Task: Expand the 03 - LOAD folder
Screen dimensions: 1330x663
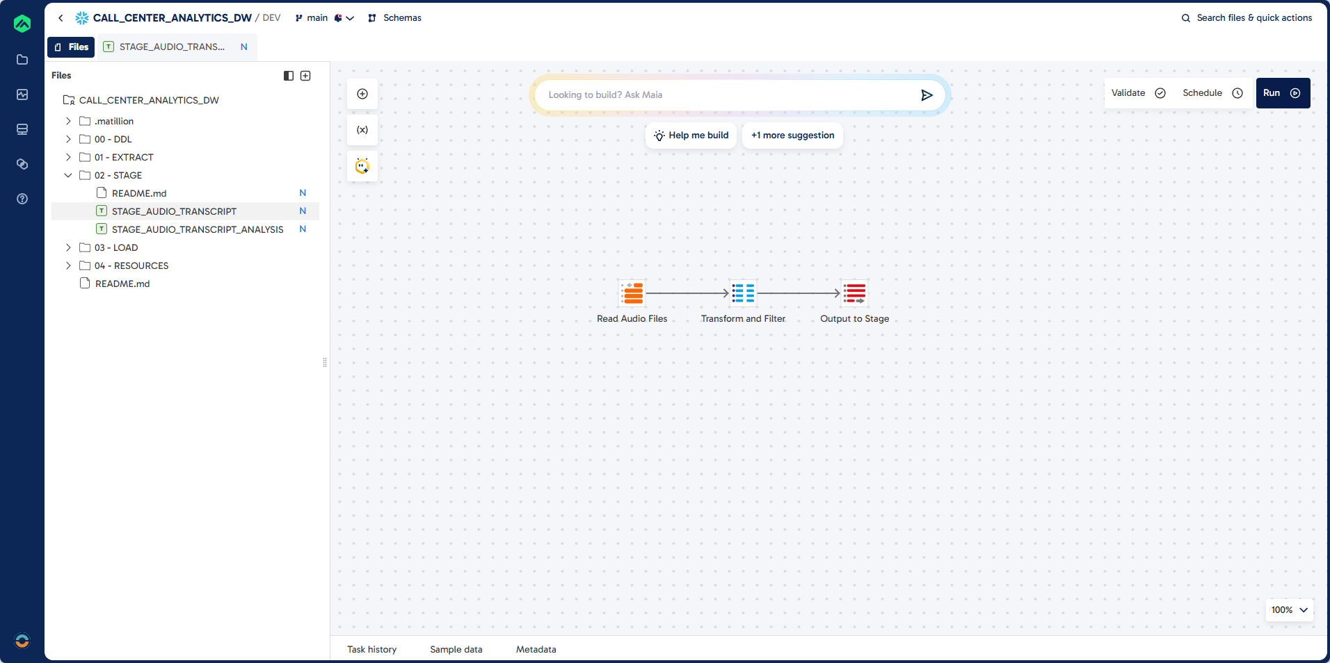Action: tap(68, 247)
